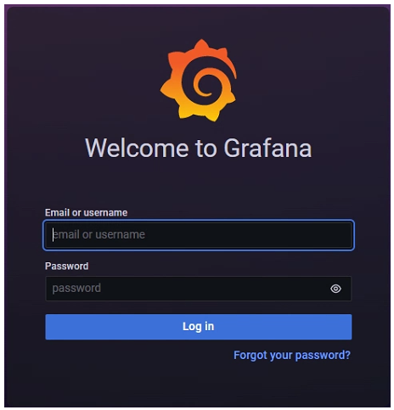Open the Forgot your password? link
Image resolution: width=394 pixels, height=410 pixels.
292,355
